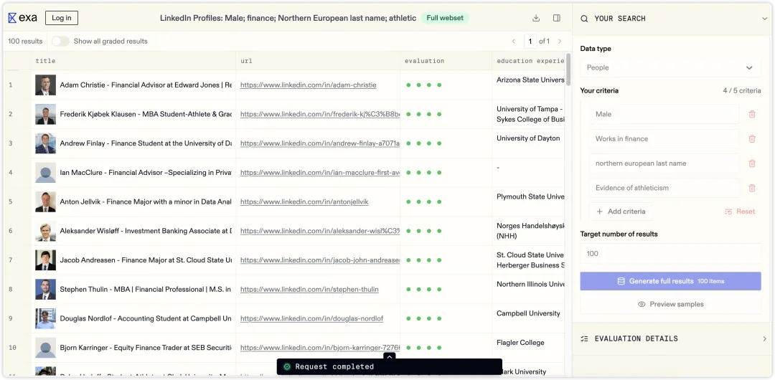This screenshot has width=775, height=380.
Task: Click the Full webset badge
Action: click(x=445, y=19)
